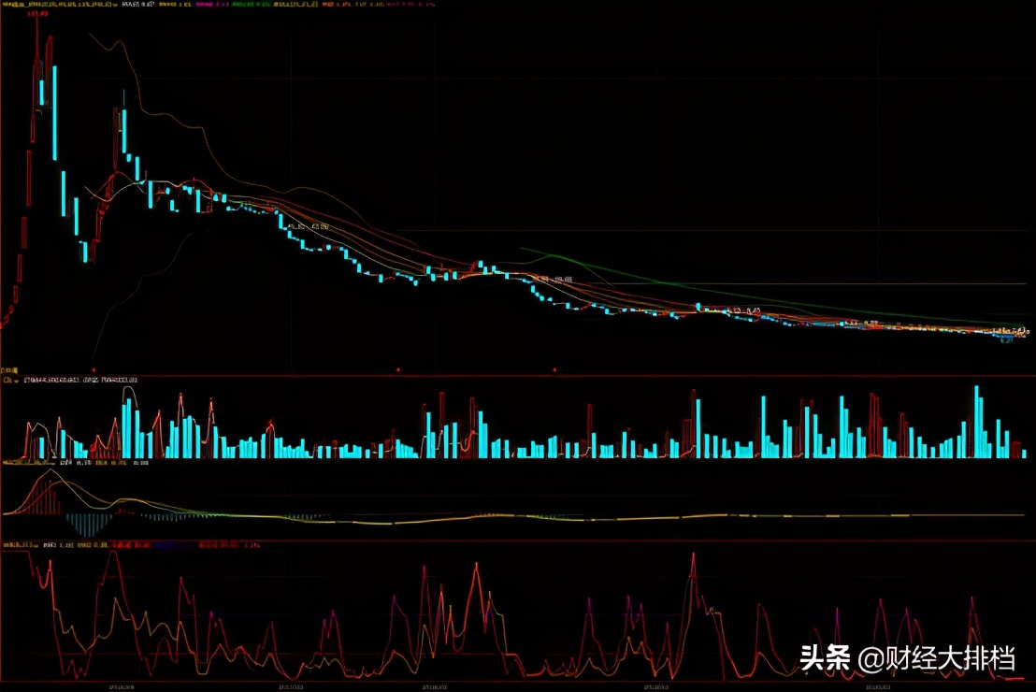1036x692 pixels.
Task: Click the leftmost red dot marker under the price chart
Action: 94,370
